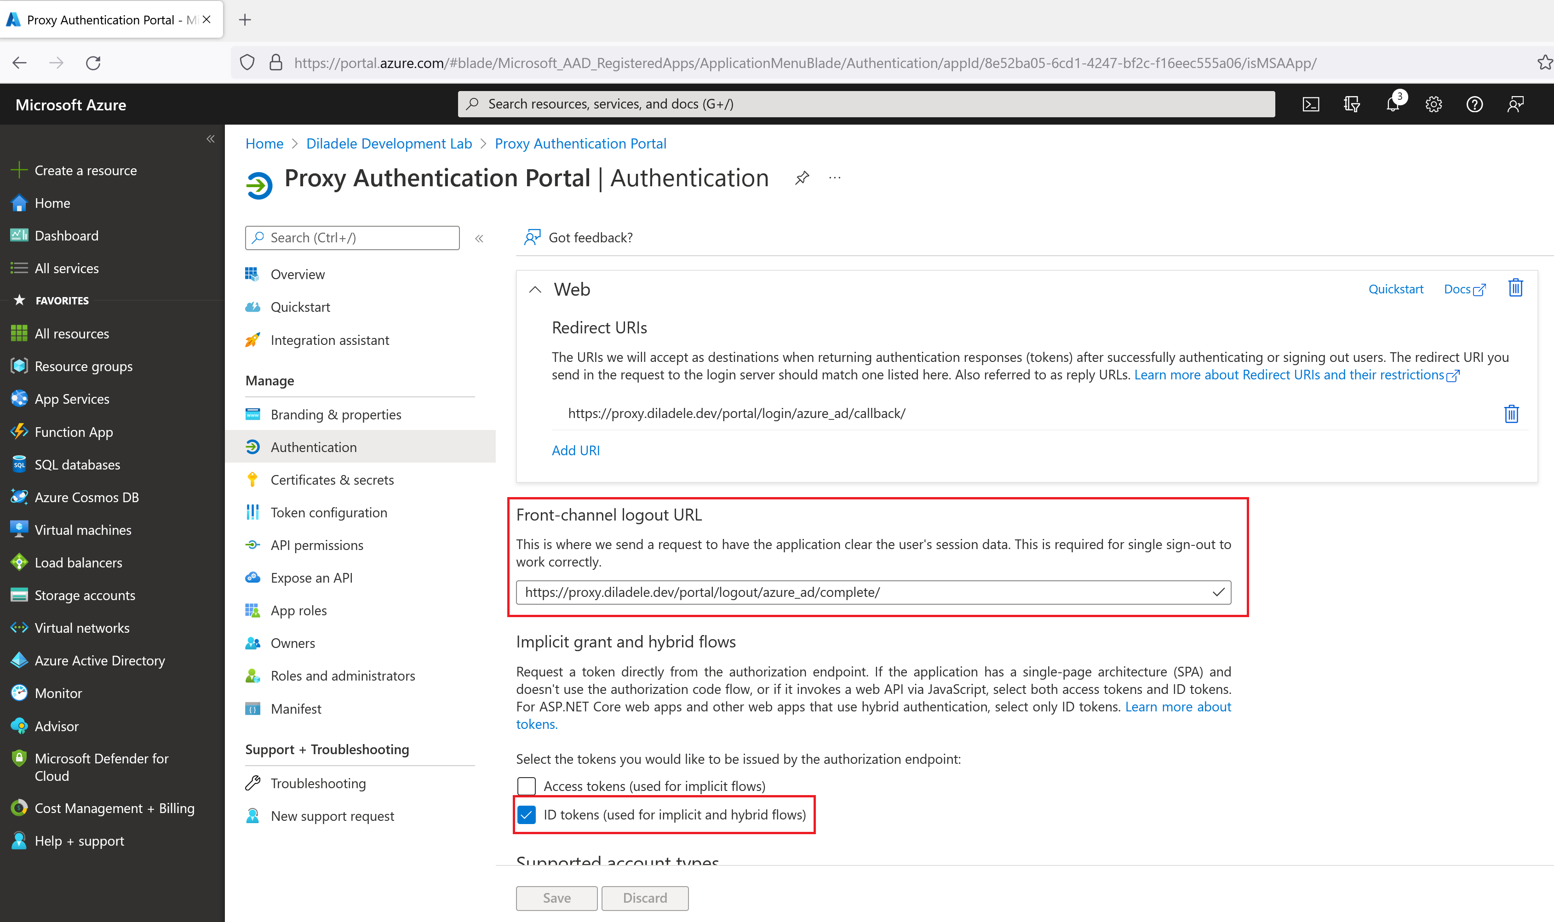Click the Front-channel logout URL input field
1554x922 pixels.
click(873, 593)
